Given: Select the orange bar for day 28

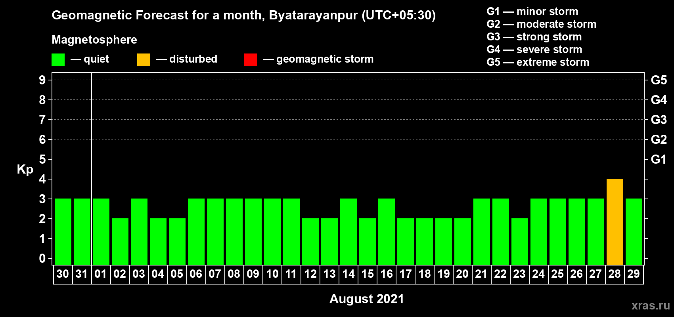Looking at the screenshot, I should pyautogui.click(x=615, y=222).
